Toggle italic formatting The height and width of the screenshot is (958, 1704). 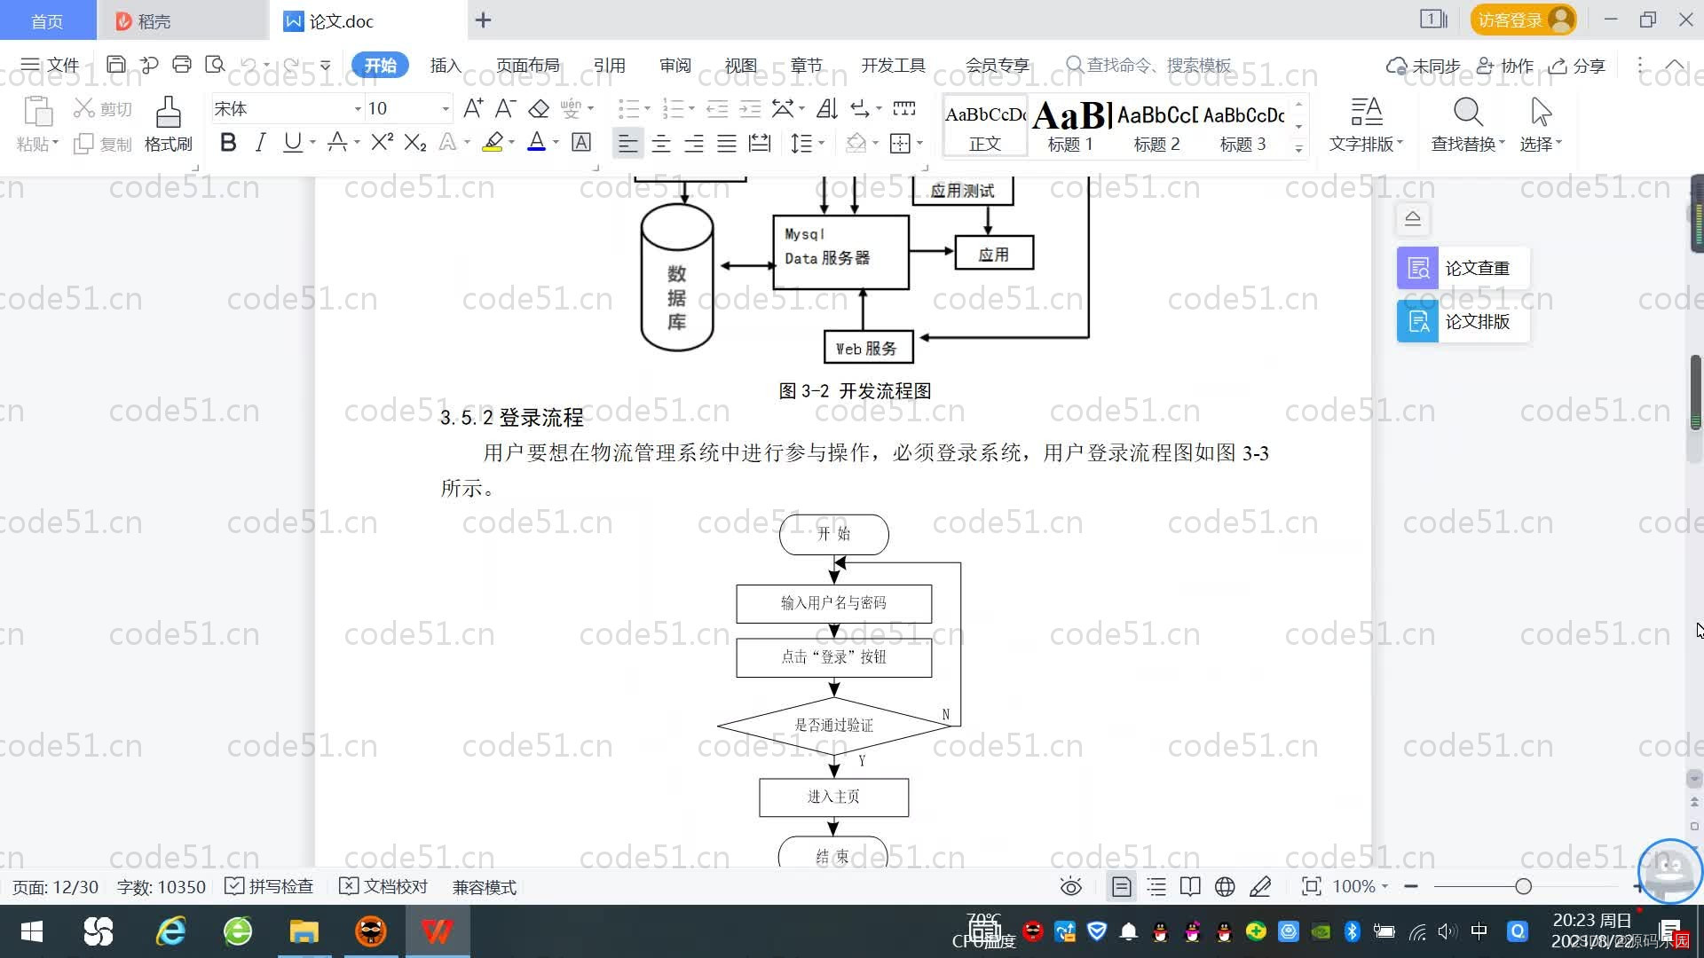(260, 142)
